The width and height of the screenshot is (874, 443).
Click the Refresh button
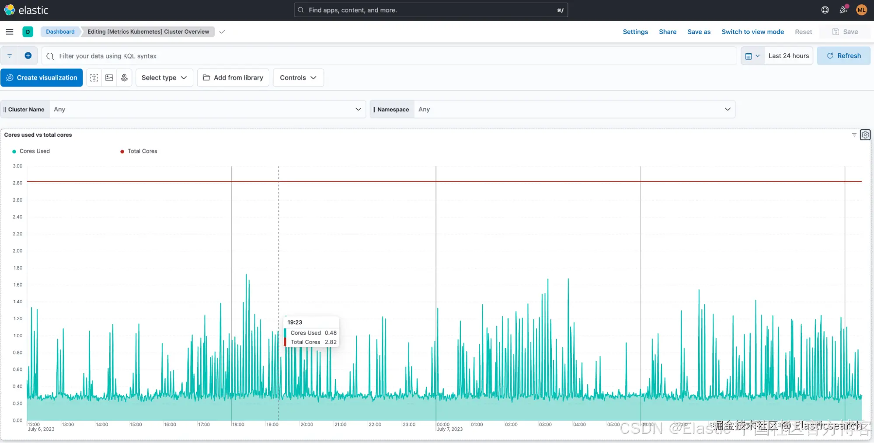click(843, 56)
